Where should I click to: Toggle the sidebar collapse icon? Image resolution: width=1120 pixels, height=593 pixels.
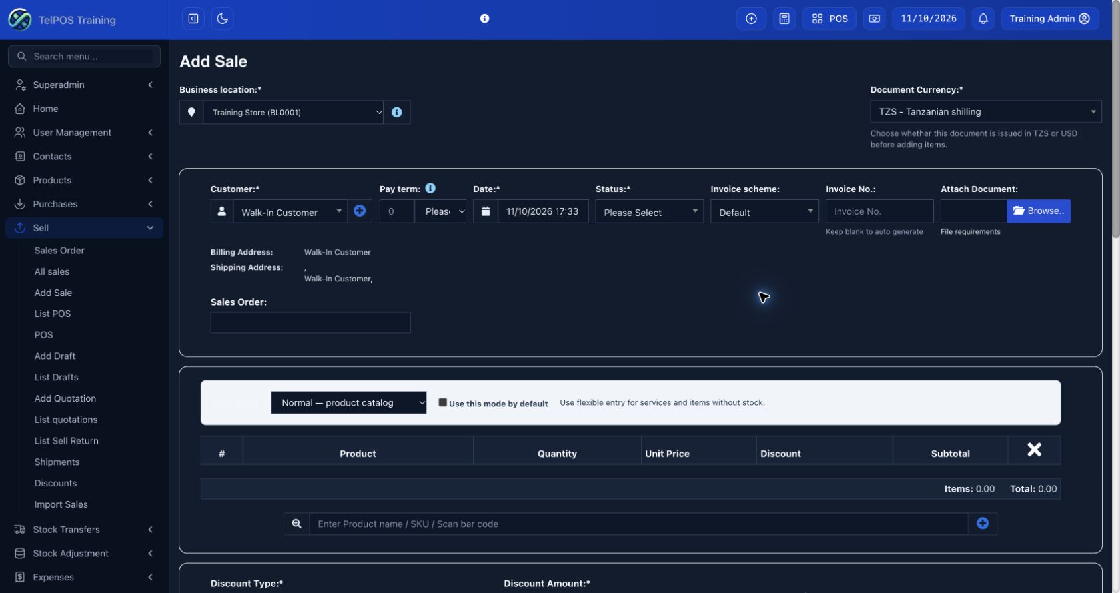pos(193,19)
